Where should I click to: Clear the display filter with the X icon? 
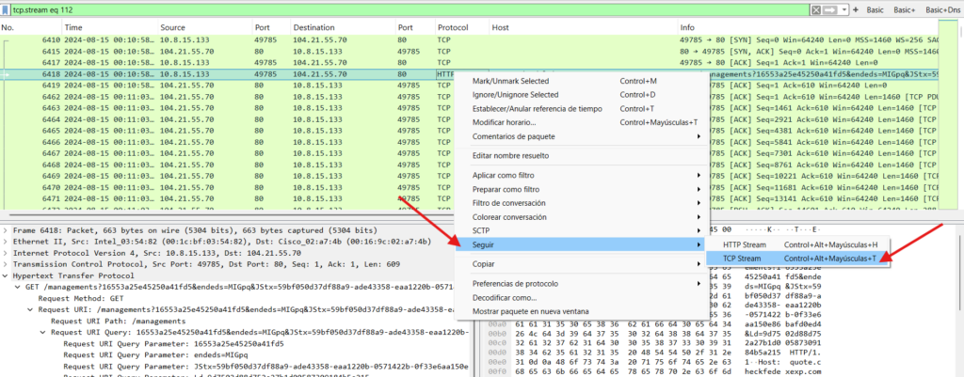(815, 9)
